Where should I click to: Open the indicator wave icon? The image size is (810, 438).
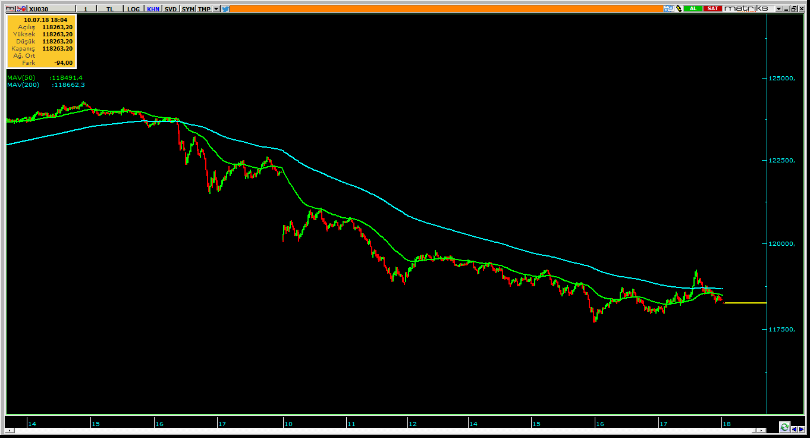coord(21,8)
